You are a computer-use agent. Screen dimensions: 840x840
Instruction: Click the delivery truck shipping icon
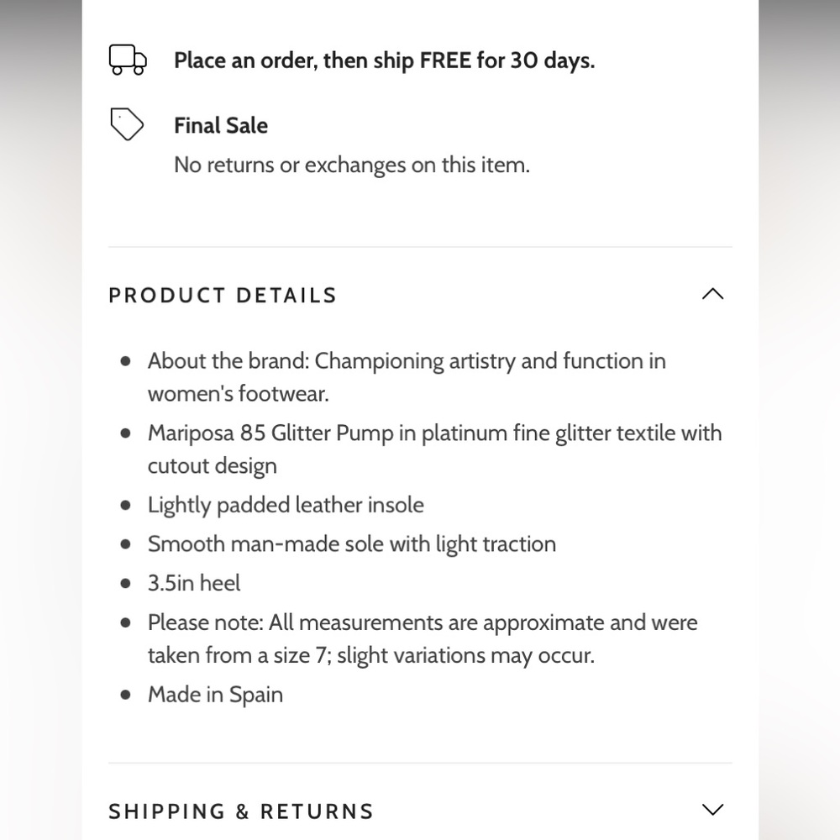(128, 60)
